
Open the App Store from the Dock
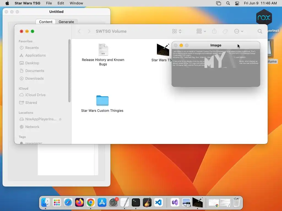[x=102, y=202]
